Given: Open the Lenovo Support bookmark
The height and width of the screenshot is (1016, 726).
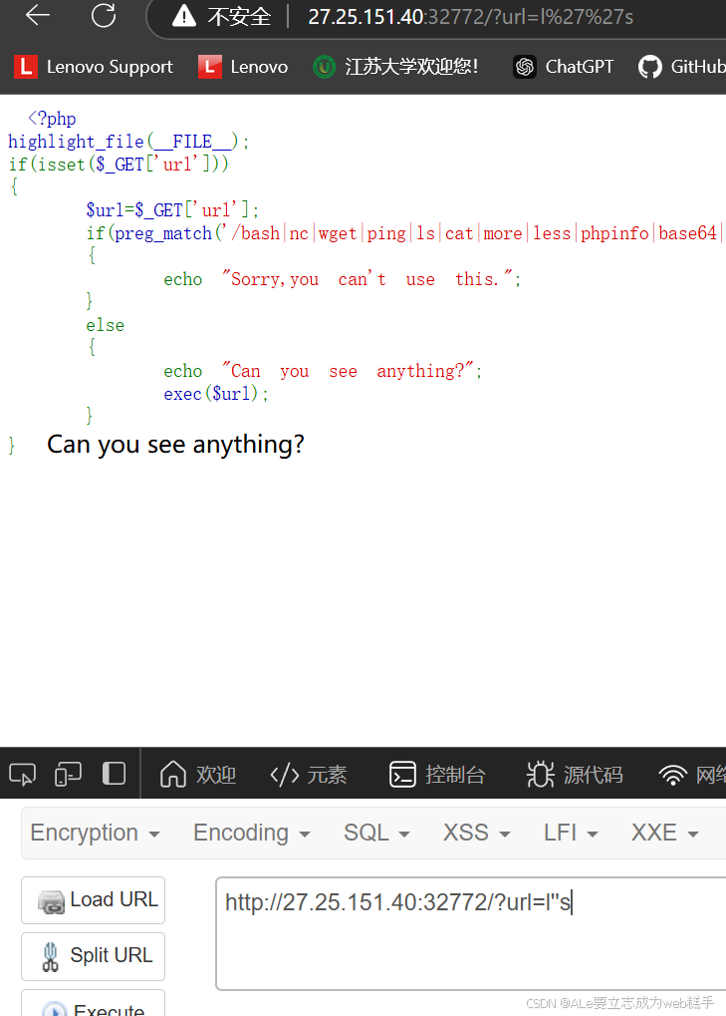Looking at the screenshot, I should 94,67.
